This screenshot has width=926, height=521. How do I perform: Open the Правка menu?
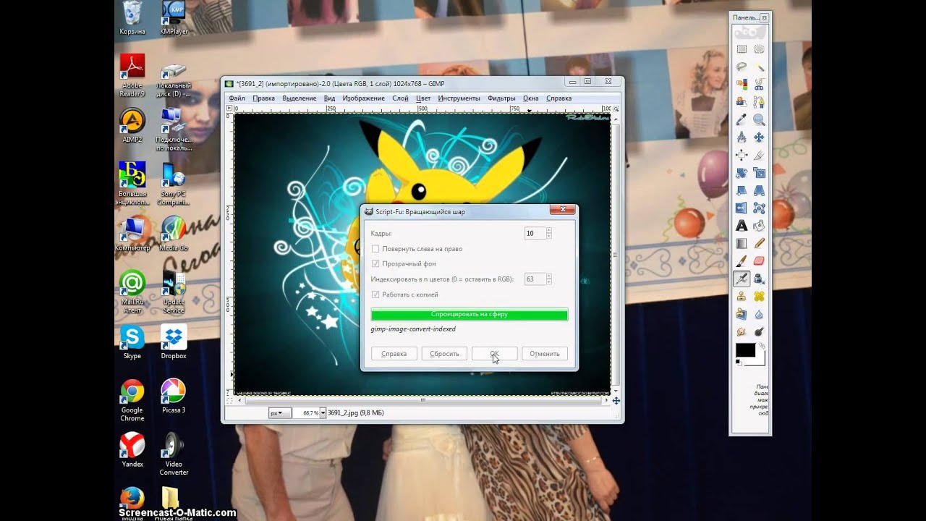coord(263,98)
